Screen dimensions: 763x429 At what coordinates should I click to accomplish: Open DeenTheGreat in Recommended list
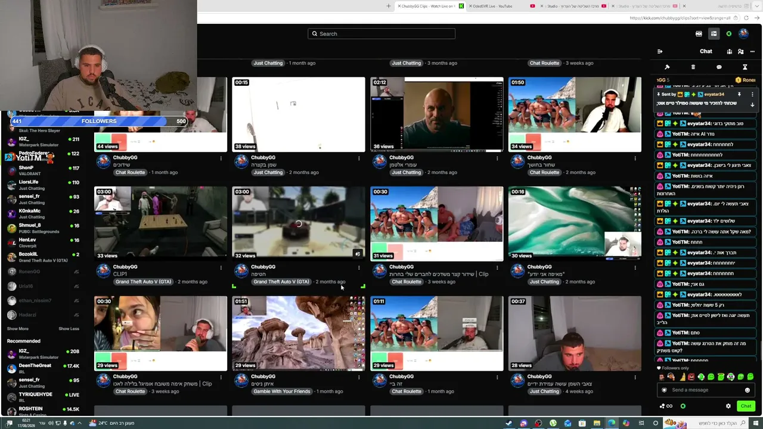click(43, 368)
